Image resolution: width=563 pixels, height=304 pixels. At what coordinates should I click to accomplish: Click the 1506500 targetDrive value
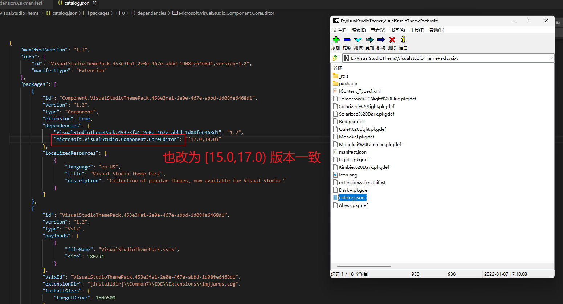tap(105, 298)
